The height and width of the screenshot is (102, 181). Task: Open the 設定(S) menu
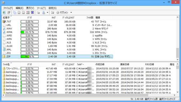pyautogui.click(x=52, y=8)
